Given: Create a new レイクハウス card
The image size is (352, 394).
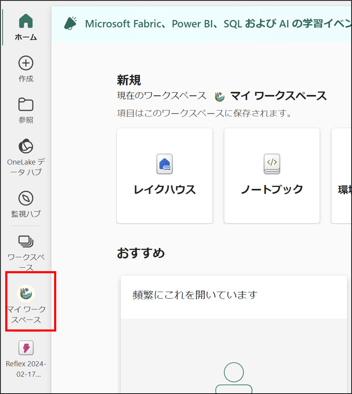Looking at the screenshot, I should [x=164, y=176].
